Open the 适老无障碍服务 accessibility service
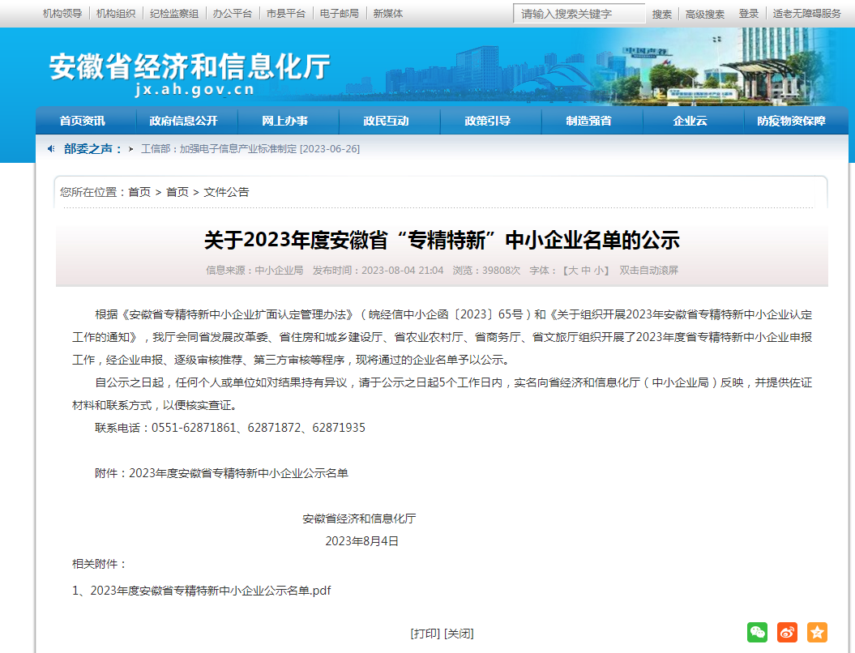855x653 pixels. pyautogui.click(x=806, y=14)
